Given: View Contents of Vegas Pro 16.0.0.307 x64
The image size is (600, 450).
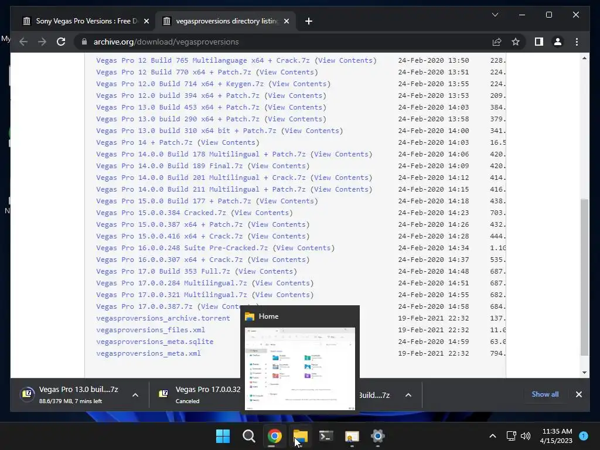Looking at the screenshot, I should pyautogui.click(x=278, y=260).
